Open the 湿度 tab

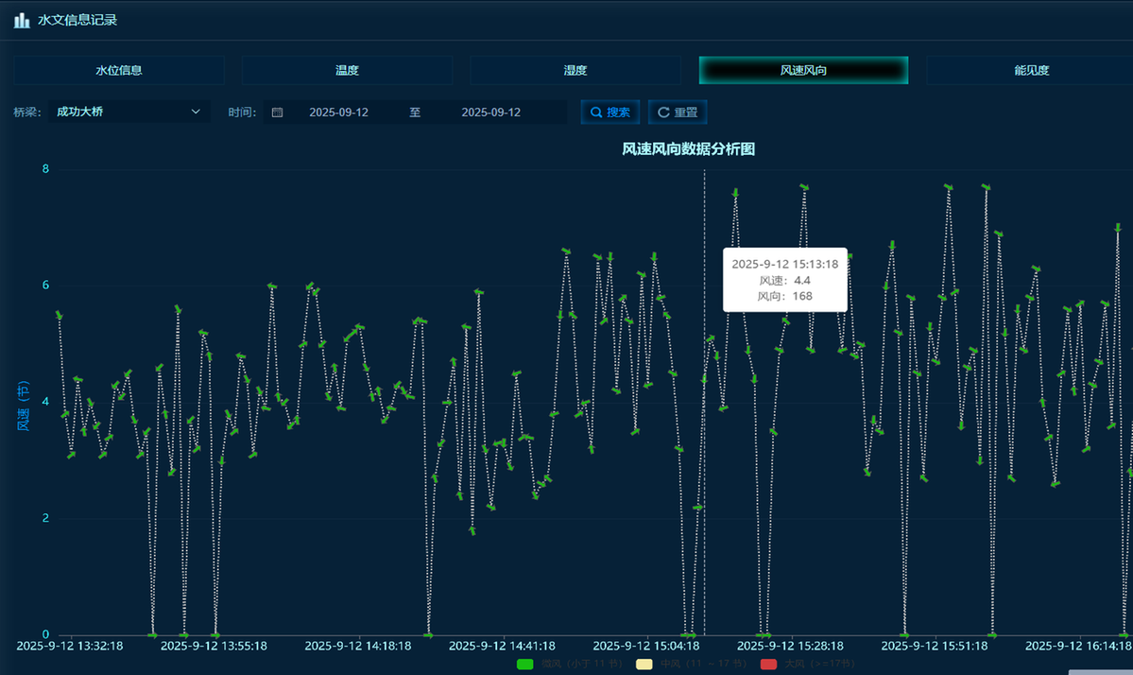tap(575, 70)
